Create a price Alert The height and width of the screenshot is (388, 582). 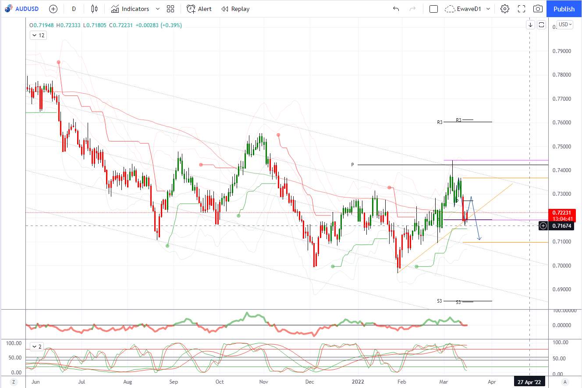(x=199, y=9)
